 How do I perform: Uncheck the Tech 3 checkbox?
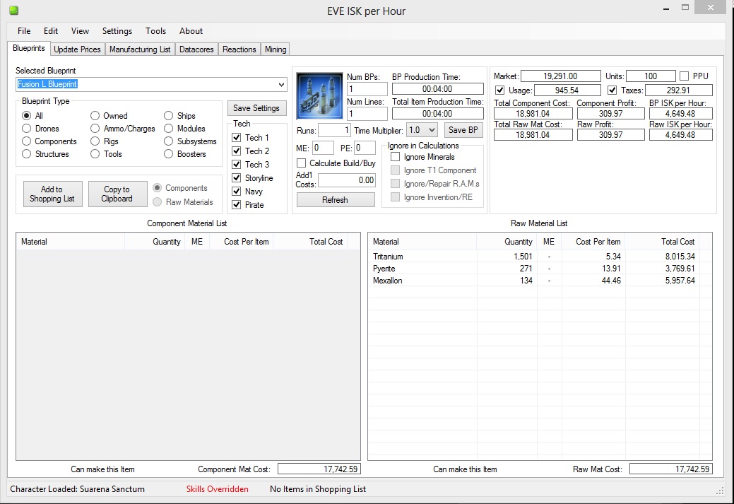click(x=237, y=165)
